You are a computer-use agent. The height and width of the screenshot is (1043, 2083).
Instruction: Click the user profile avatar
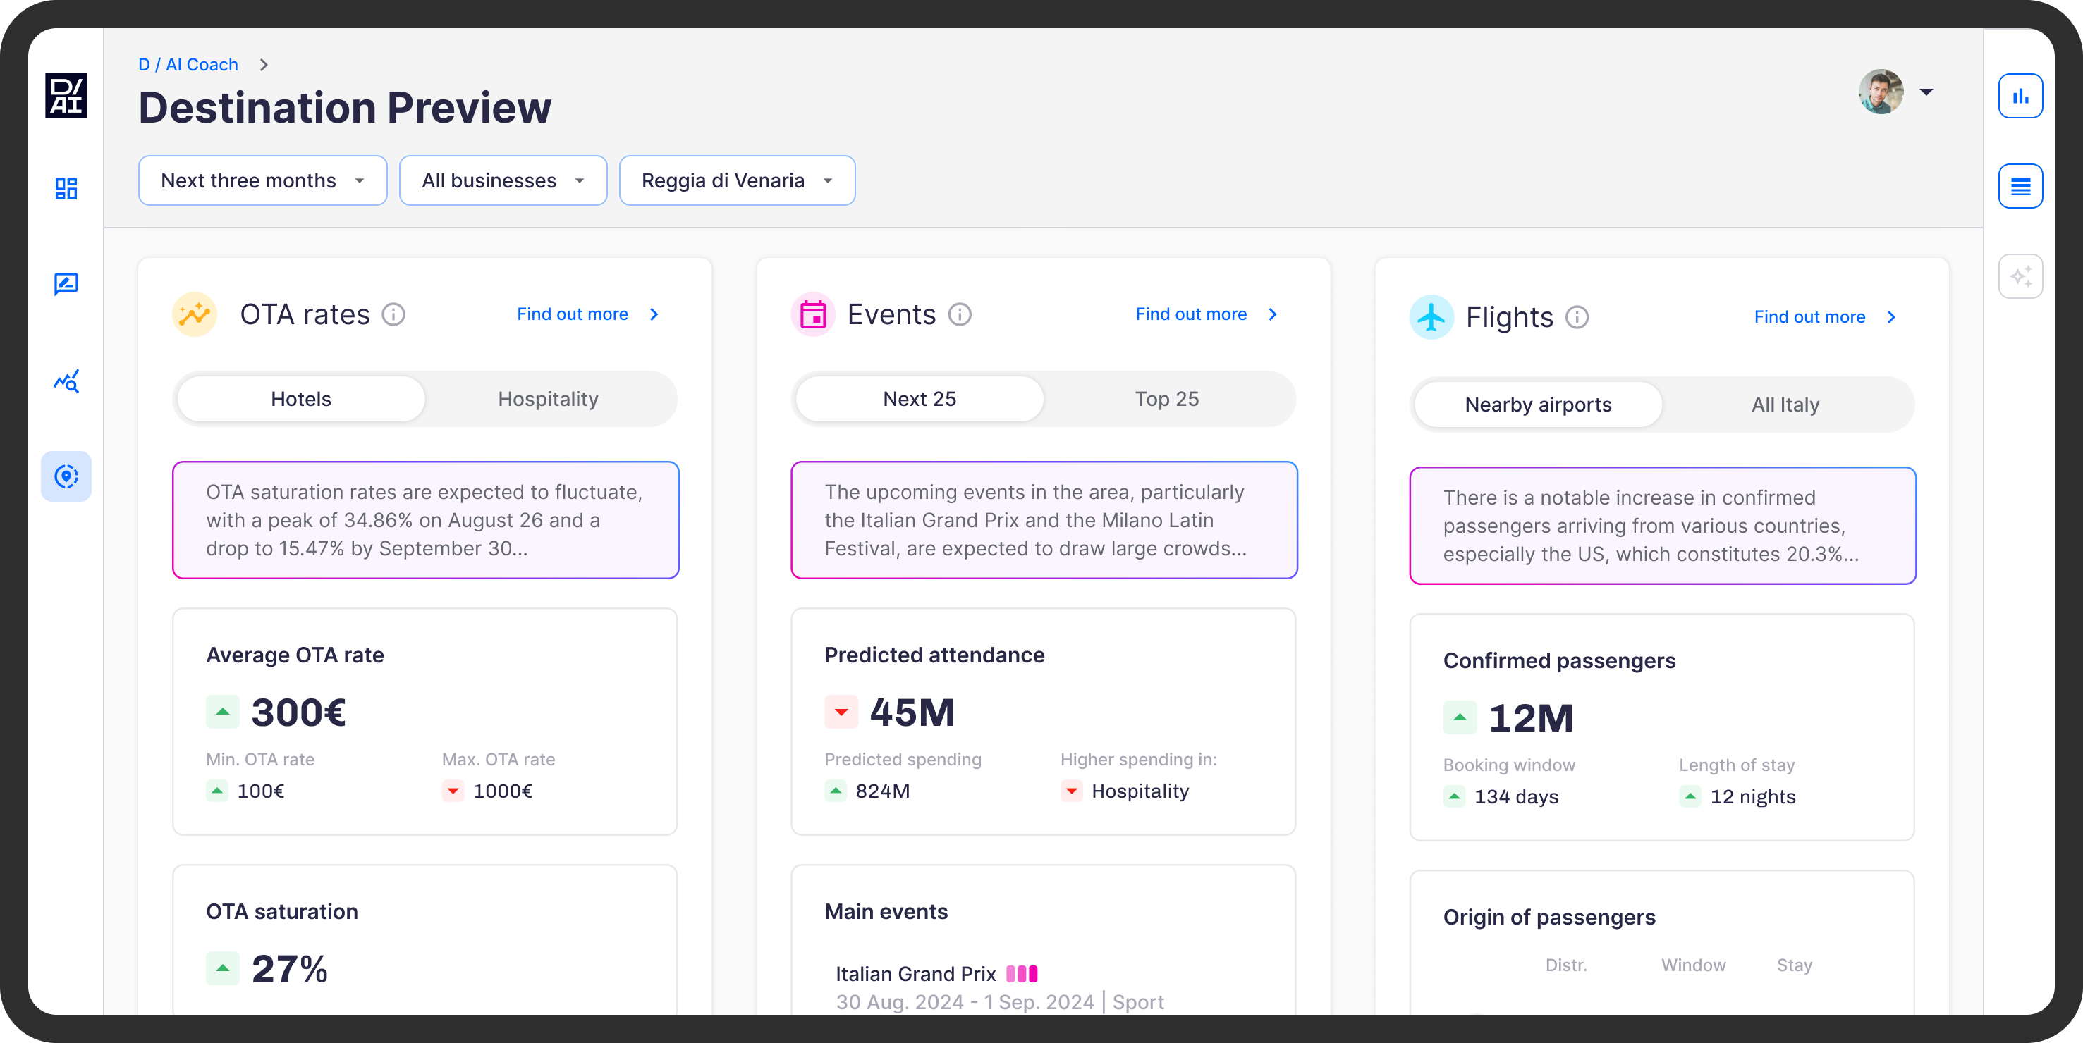pyautogui.click(x=1880, y=92)
